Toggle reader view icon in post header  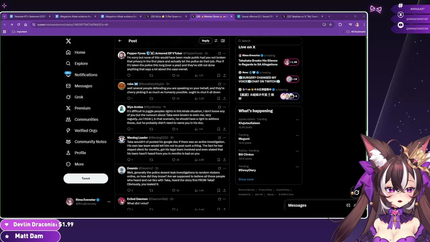(x=223, y=41)
